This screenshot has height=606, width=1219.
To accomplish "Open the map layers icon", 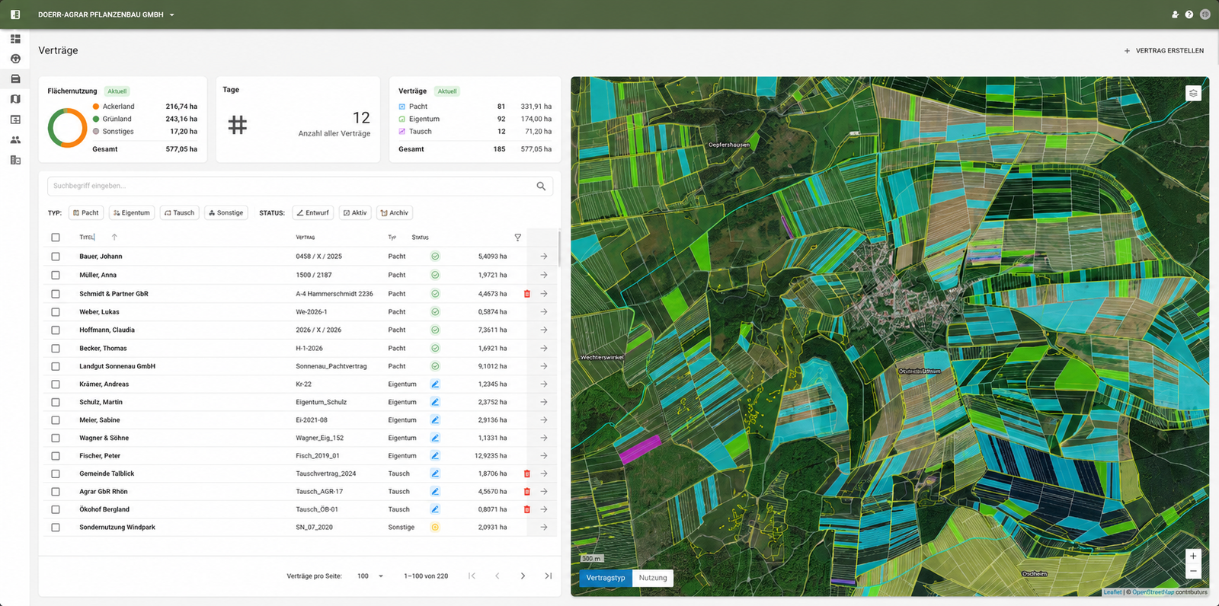I will tap(1193, 93).
